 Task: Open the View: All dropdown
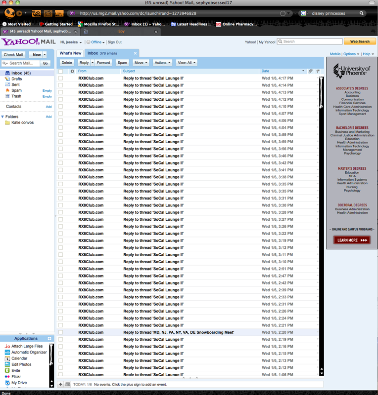187,63
